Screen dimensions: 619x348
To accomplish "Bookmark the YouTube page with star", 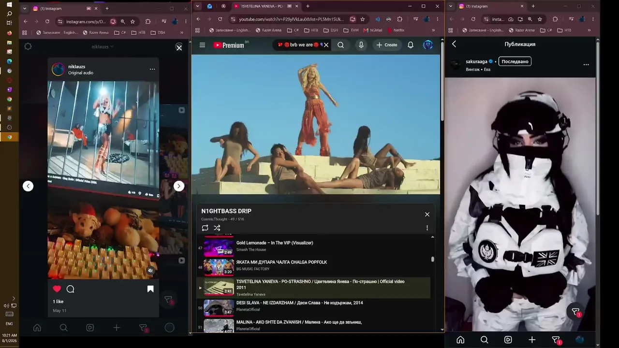I will click(362, 19).
